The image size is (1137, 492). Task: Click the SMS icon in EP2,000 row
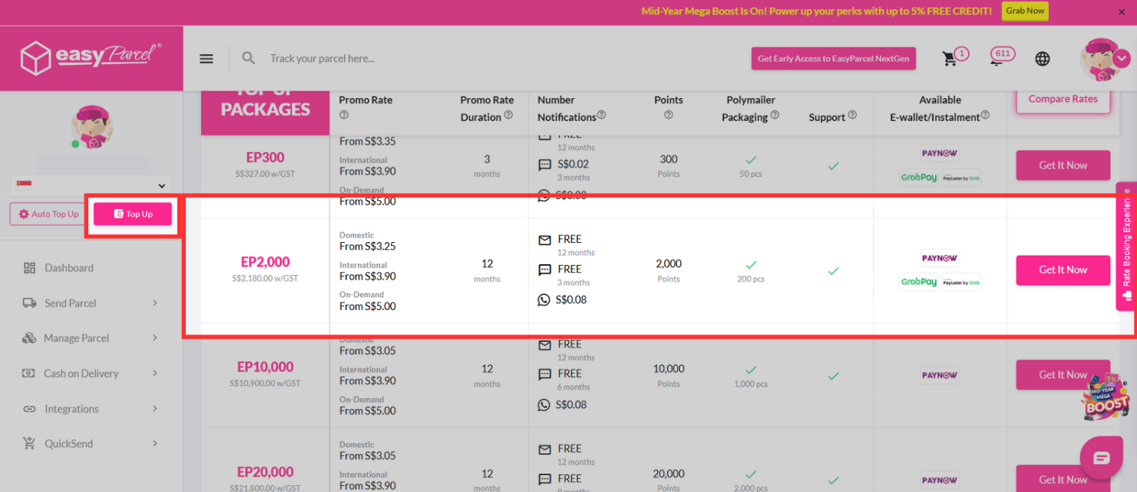coord(545,270)
